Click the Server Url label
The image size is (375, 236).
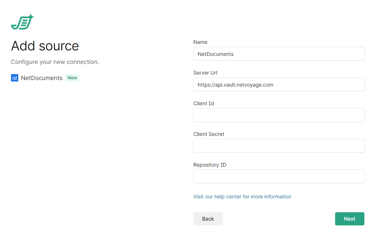(205, 73)
